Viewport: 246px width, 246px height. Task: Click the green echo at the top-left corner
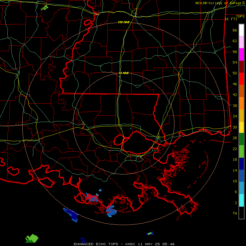(44, 7)
